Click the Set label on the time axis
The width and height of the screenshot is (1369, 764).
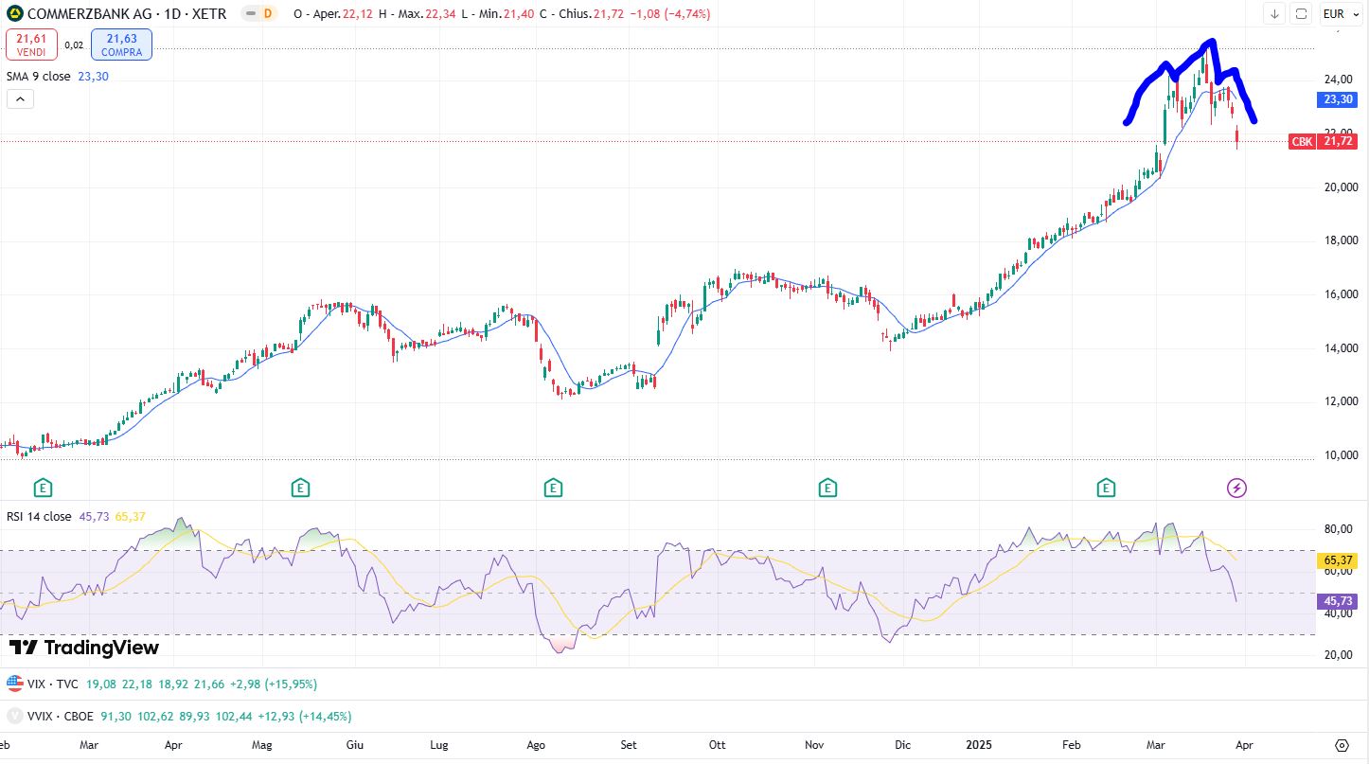[x=629, y=745]
